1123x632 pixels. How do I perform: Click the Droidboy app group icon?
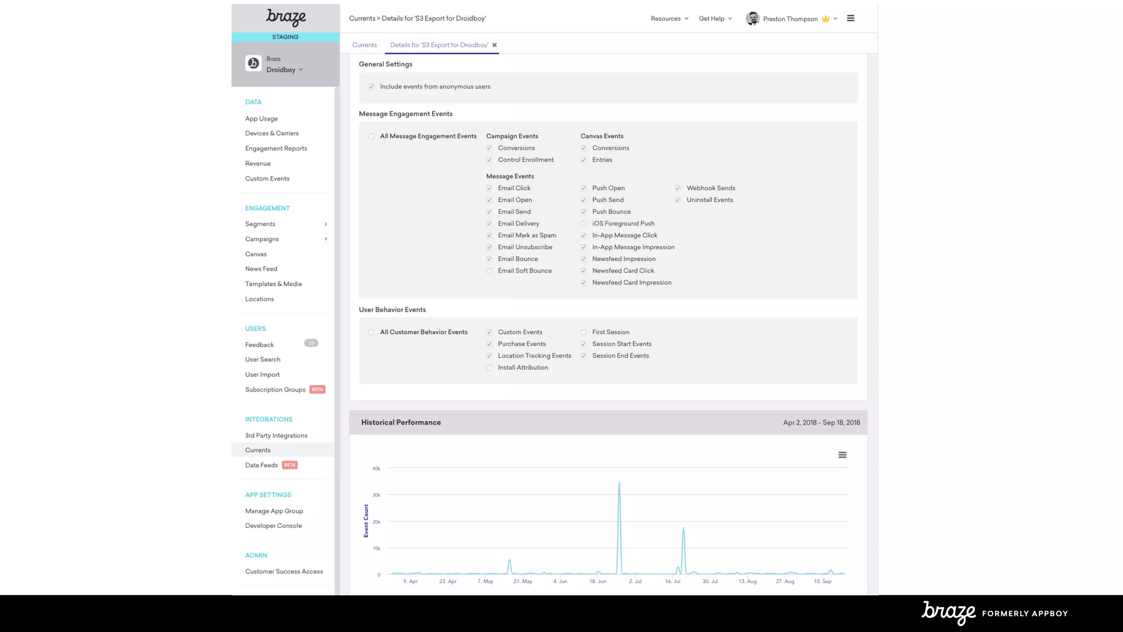(253, 64)
